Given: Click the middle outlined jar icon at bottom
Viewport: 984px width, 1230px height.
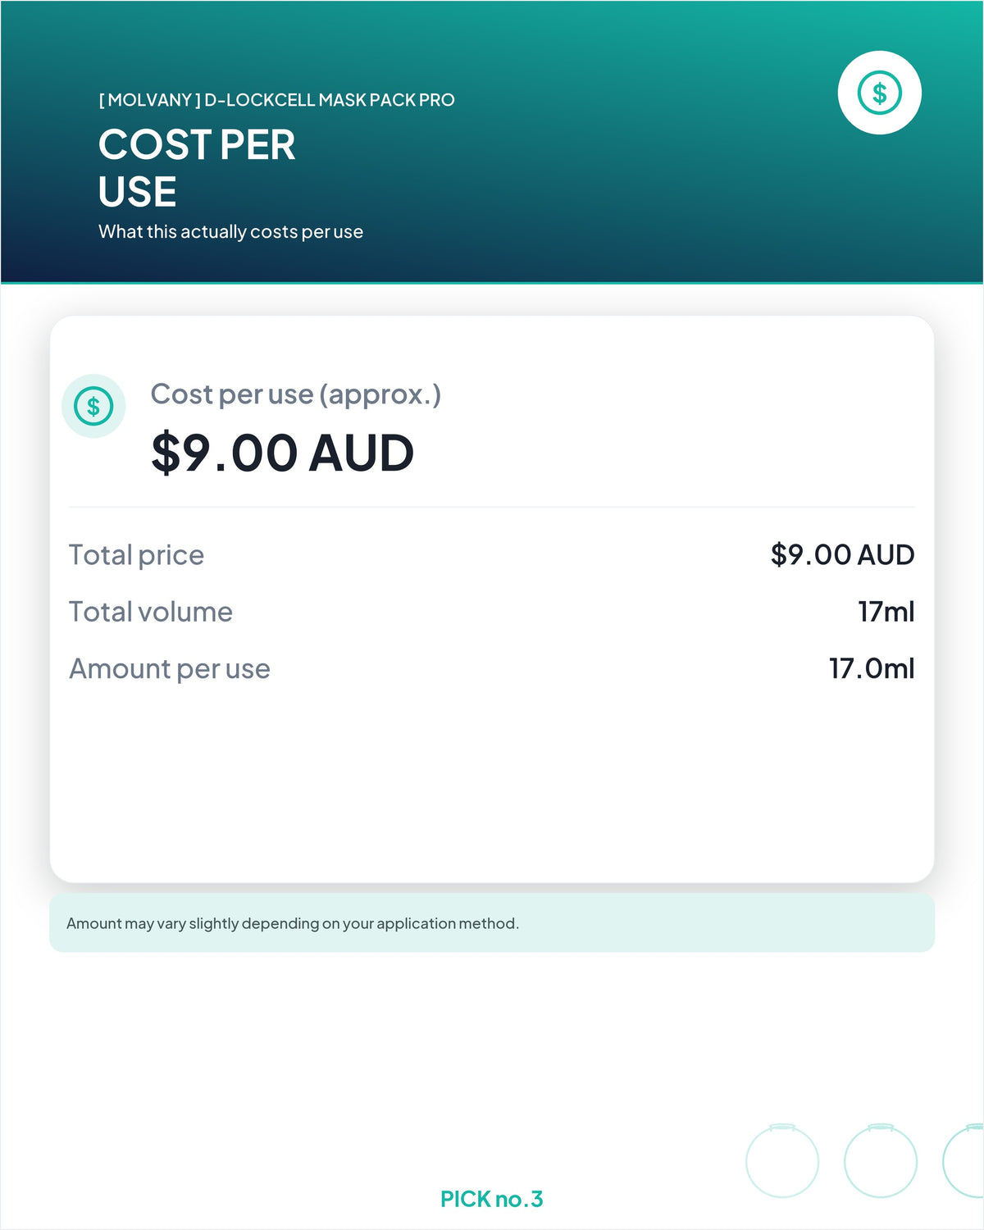Looking at the screenshot, I should point(881,1160).
